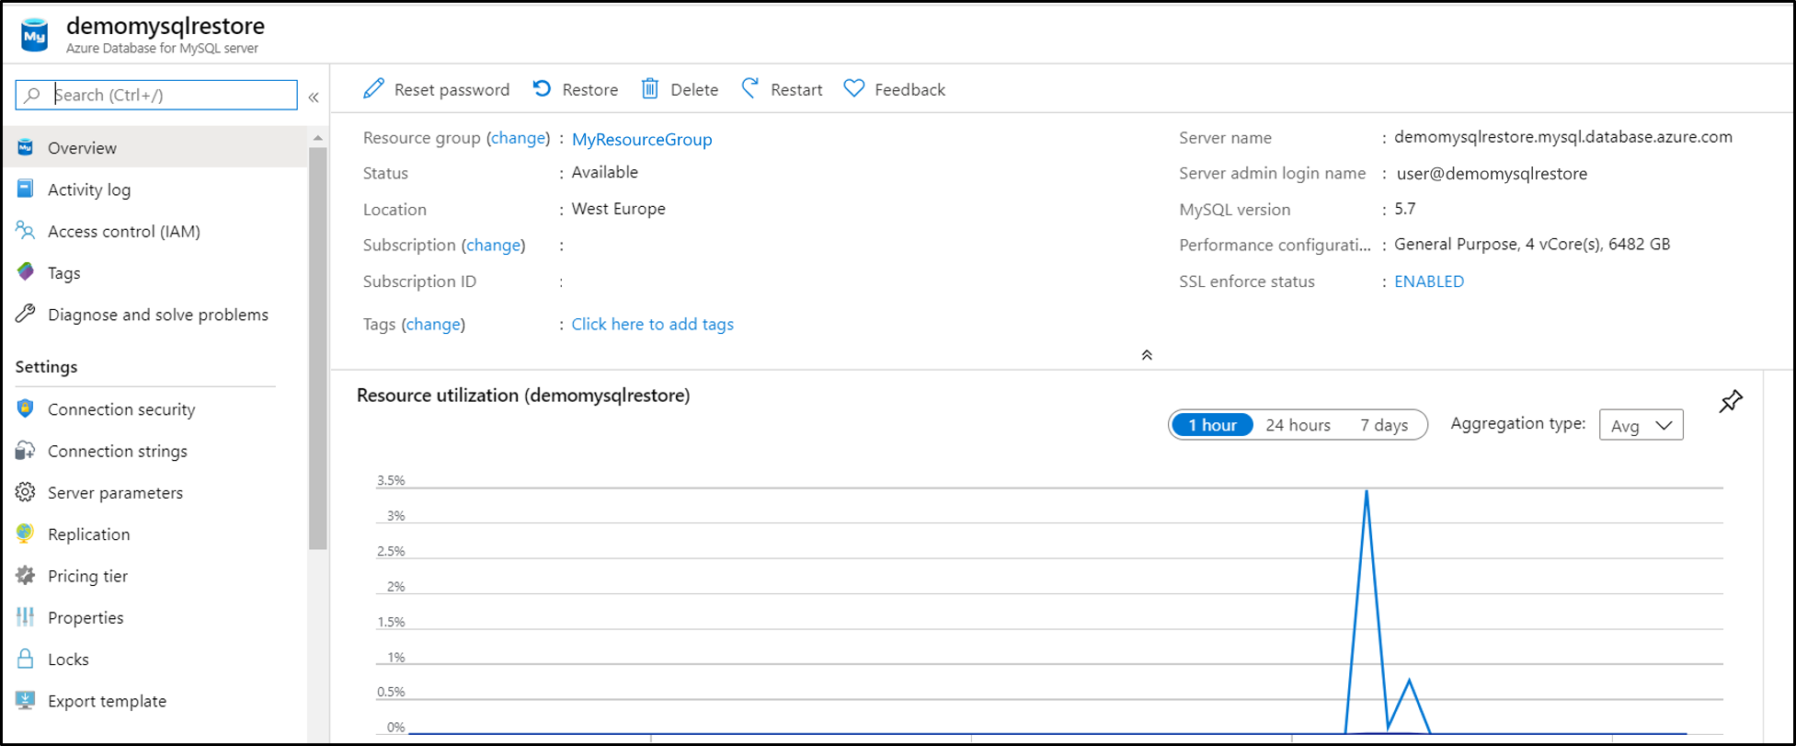
Task: Click the Feedback heart icon
Action: tap(854, 88)
